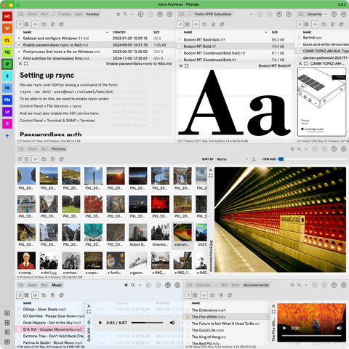The height and width of the screenshot is (349, 349).
Task: Open dropdown next to Unsorted breadcrumb
Action: pyautogui.click(x=326, y=14)
